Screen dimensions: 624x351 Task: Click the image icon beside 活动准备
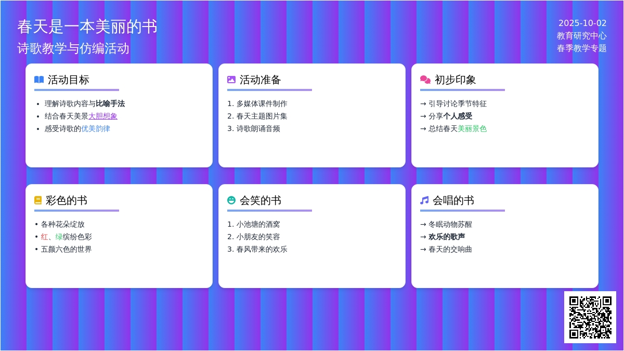coord(231,80)
